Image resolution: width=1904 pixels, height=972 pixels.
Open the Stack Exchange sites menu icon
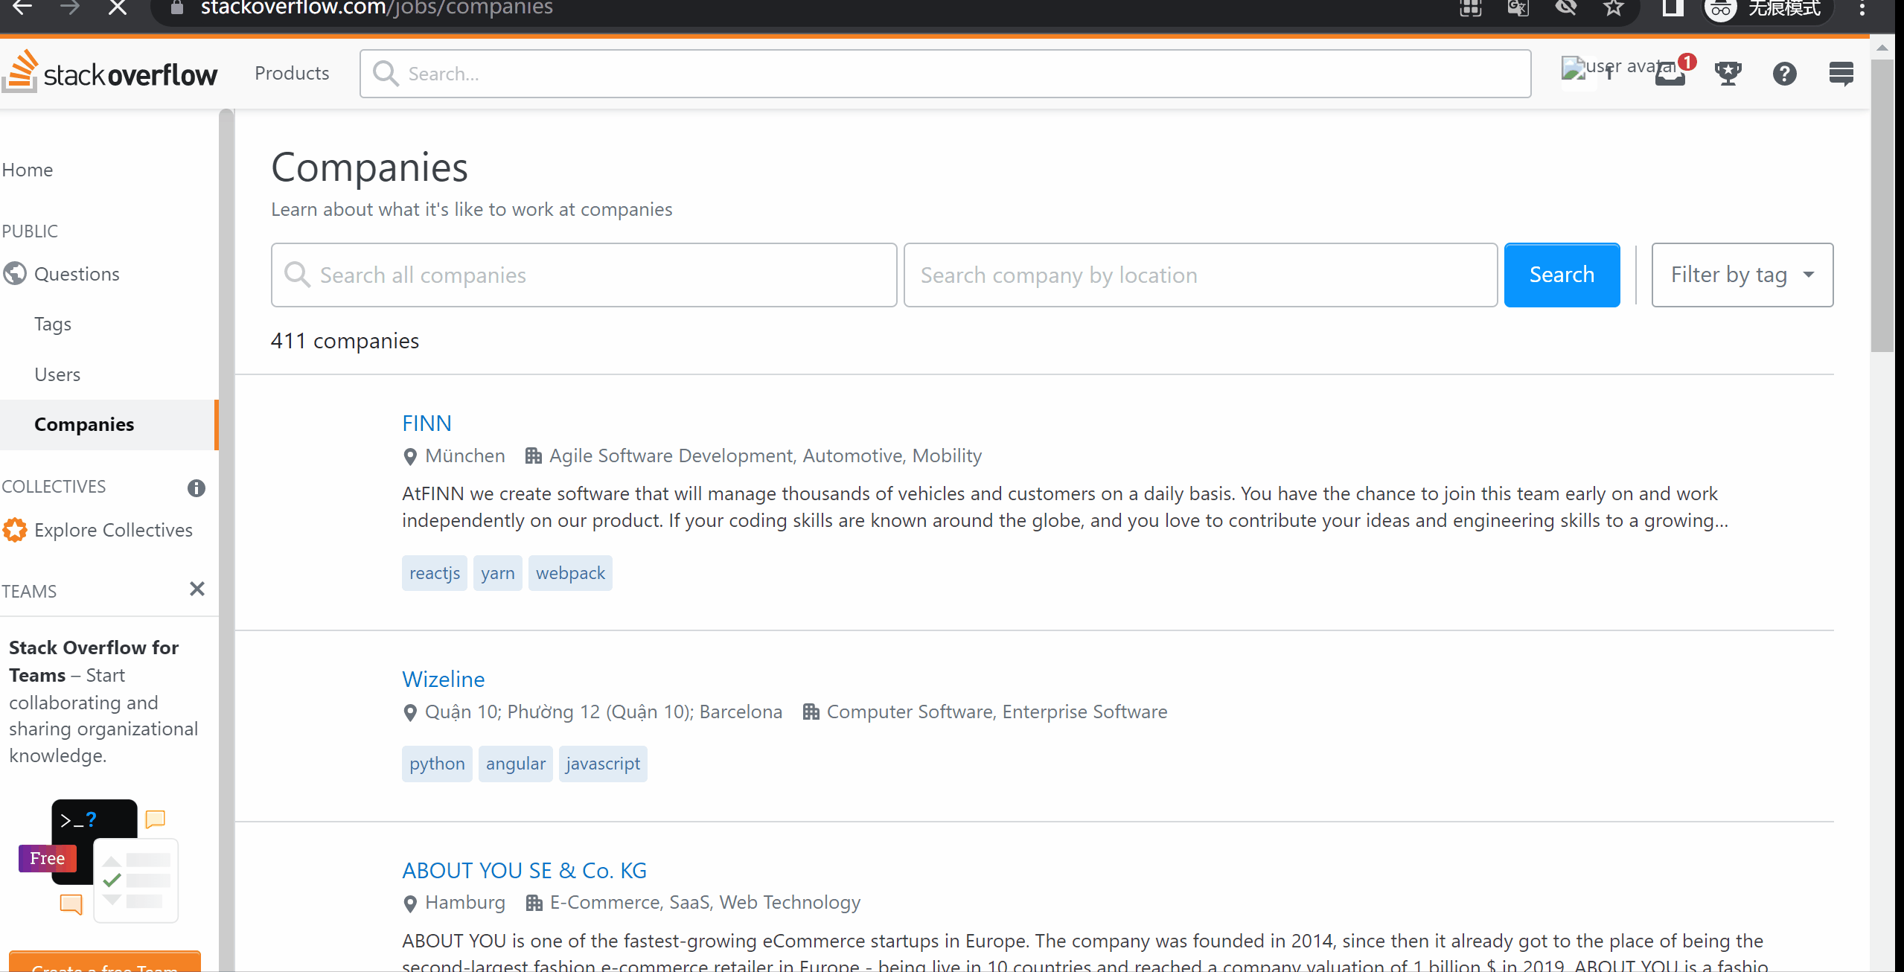point(1841,74)
